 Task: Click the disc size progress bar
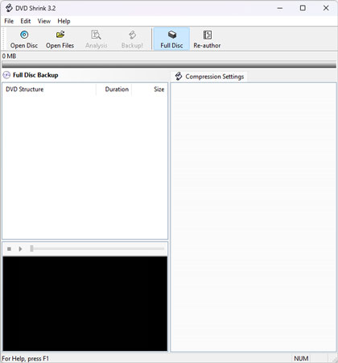pos(169,65)
